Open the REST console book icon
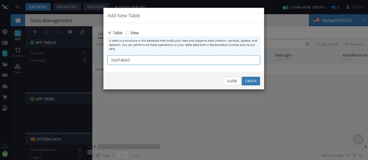This screenshot has width=368, height=160. (70, 32)
